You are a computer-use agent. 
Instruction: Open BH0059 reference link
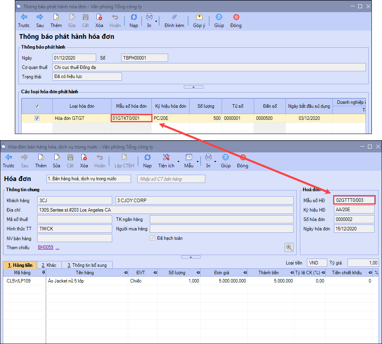(x=46, y=247)
